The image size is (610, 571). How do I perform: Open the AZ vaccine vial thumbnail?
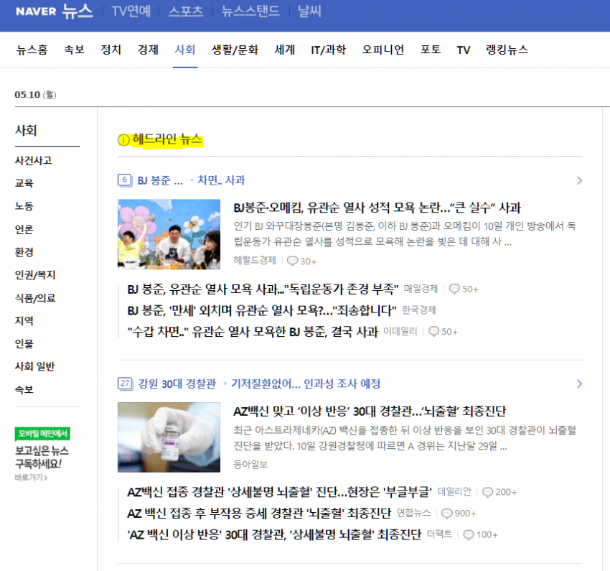169,437
